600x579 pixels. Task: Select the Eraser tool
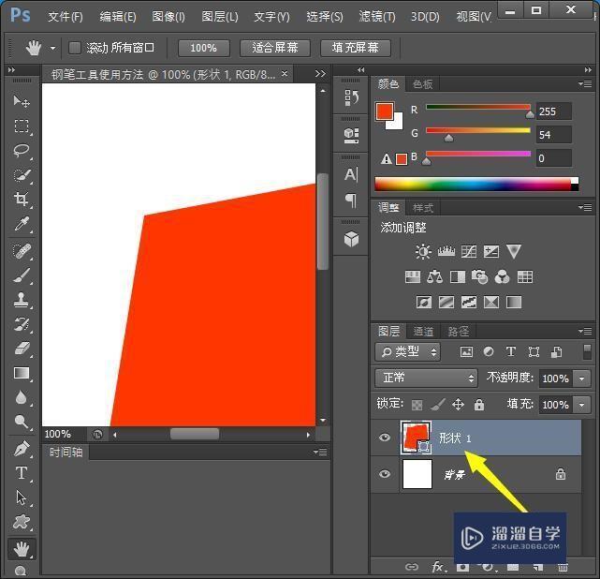tap(22, 349)
